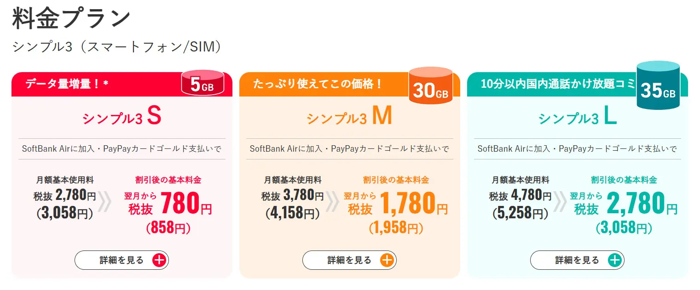700x290 pixels.
Task: Click the gray chevron arrows in the S plan
Action: 104,203
